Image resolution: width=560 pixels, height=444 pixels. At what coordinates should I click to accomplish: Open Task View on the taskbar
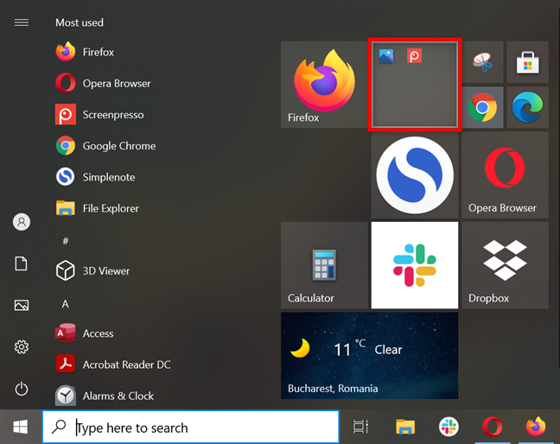pyautogui.click(x=360, y=427)
